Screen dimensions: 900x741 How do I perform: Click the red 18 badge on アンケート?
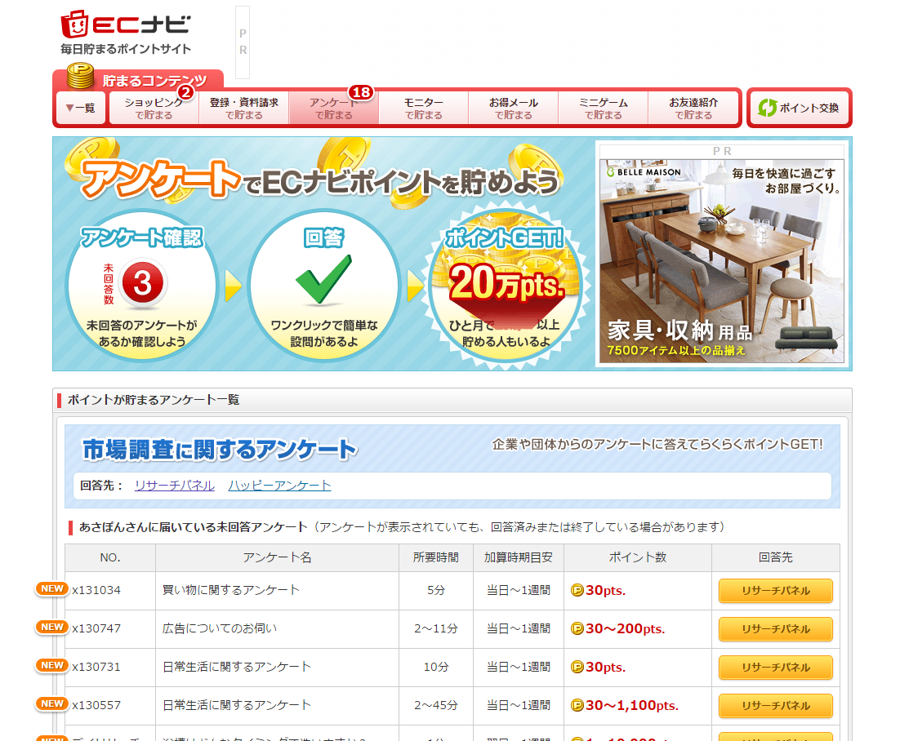click(x=361, y=92)
